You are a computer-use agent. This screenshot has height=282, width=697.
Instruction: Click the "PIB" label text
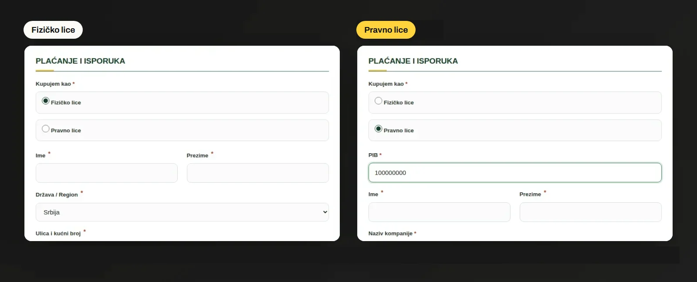tap(373, 155)
